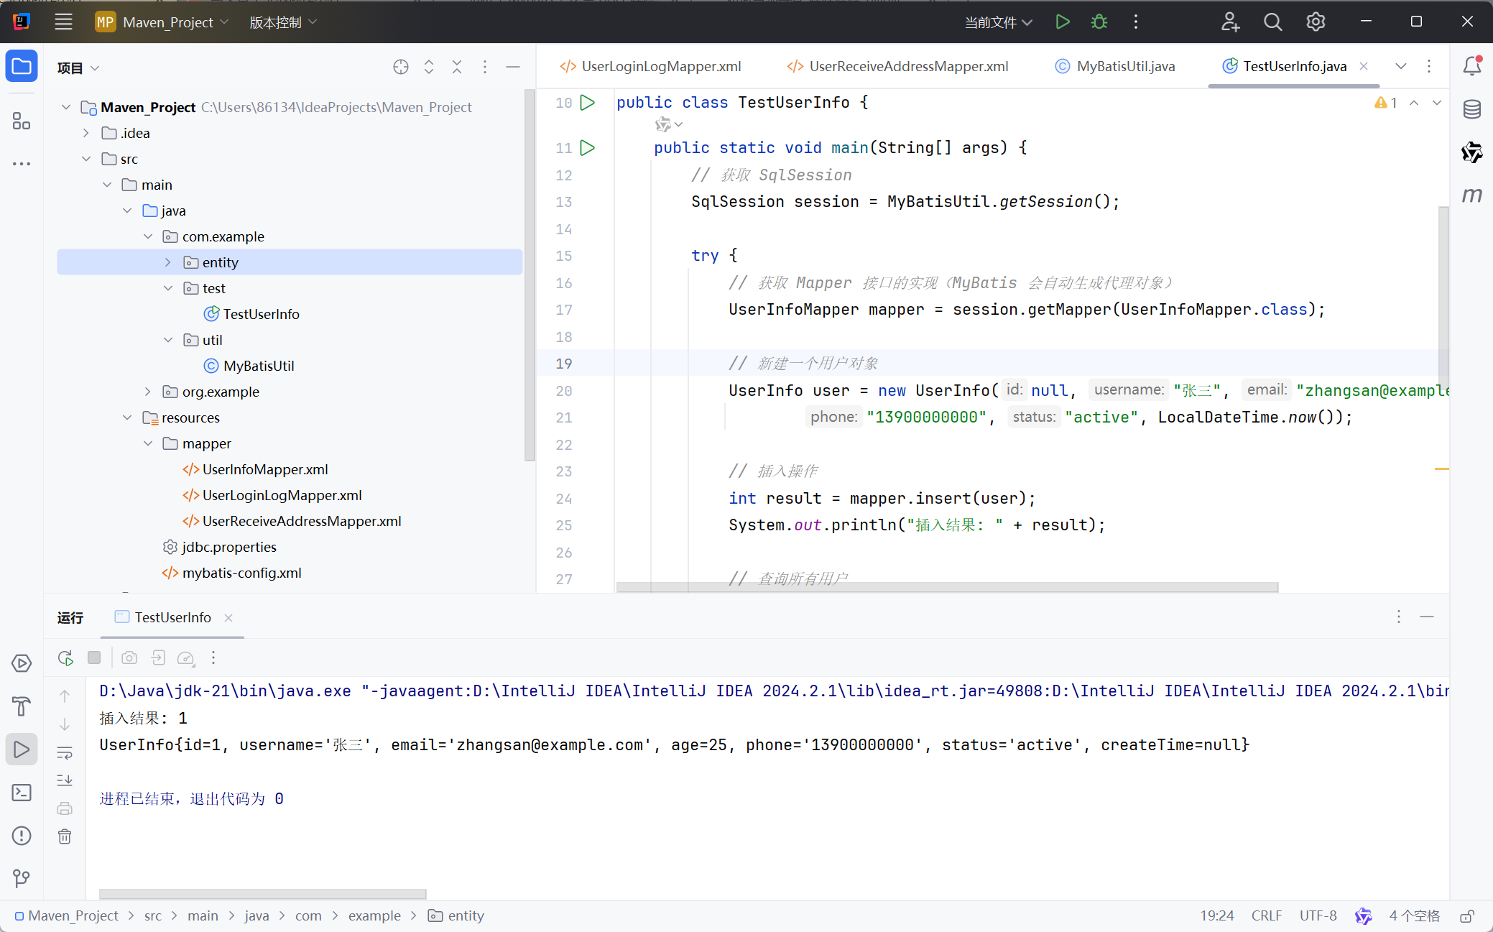Click the UTF-8 encoding in status bar
1493x932 pixels.
(1318, 916)
